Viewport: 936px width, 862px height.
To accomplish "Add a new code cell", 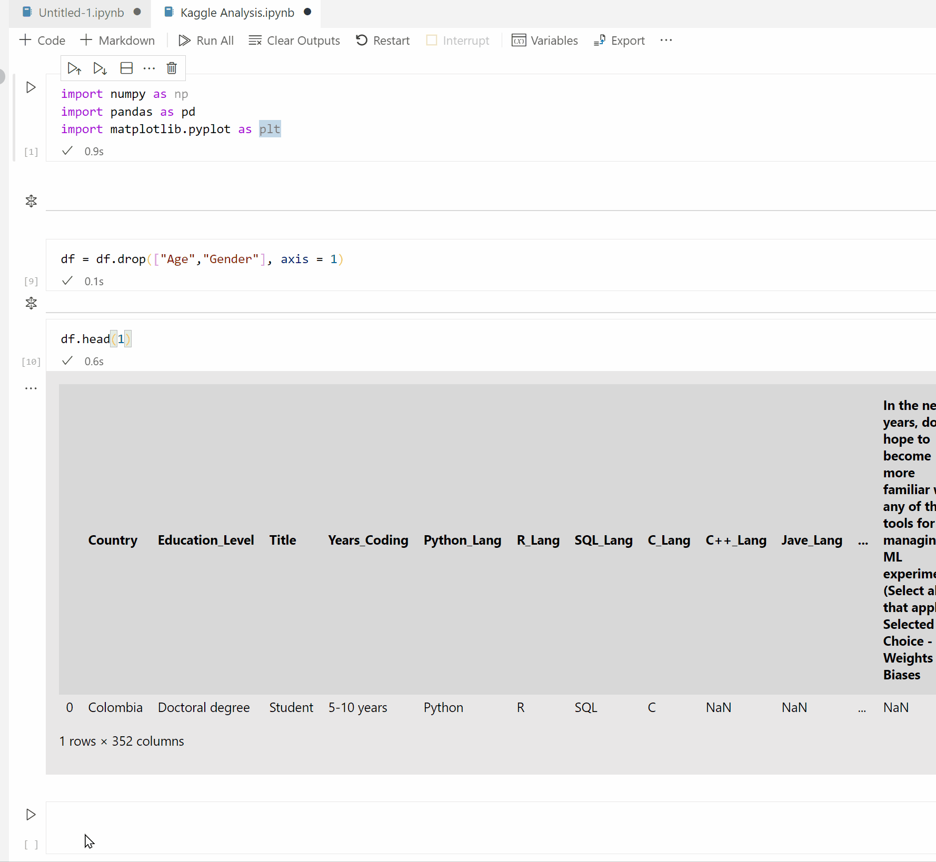I will click(x=42, y=41).
